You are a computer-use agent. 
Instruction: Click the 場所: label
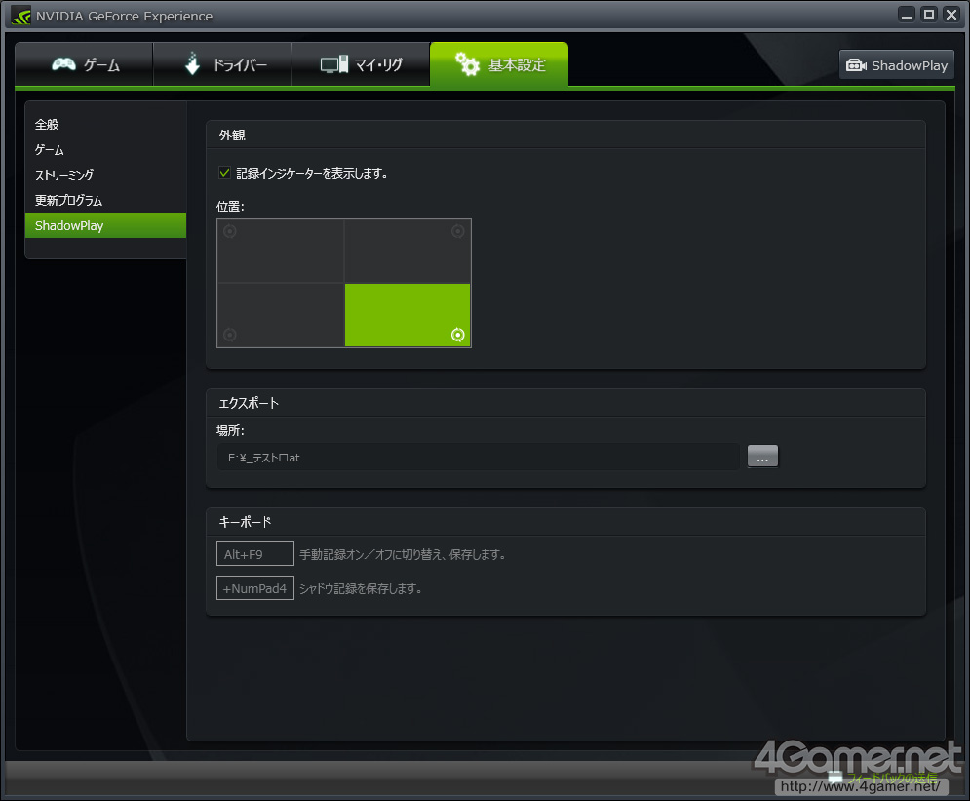(230, 430)
